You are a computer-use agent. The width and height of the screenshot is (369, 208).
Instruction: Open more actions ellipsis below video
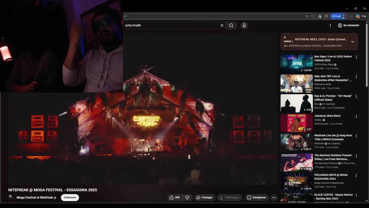click(274, 198)
